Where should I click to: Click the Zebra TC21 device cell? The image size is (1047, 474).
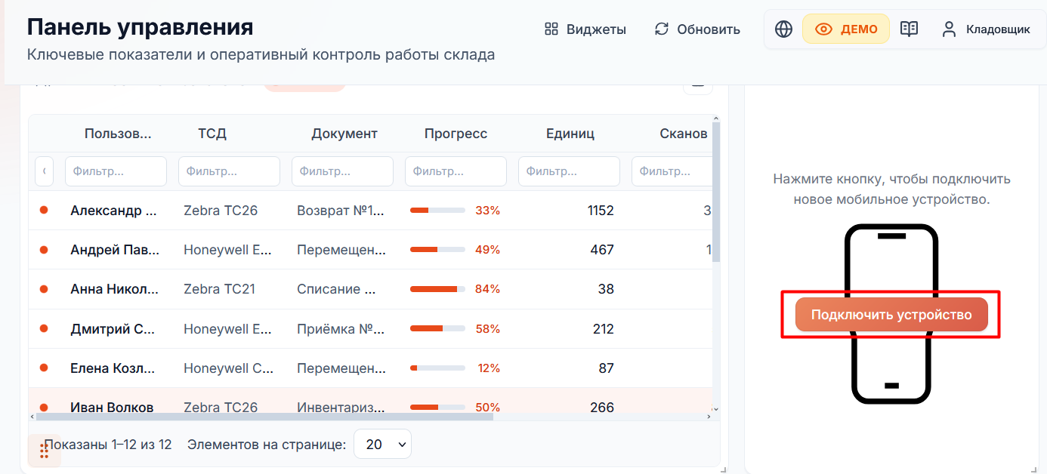(x=221, y=289)
